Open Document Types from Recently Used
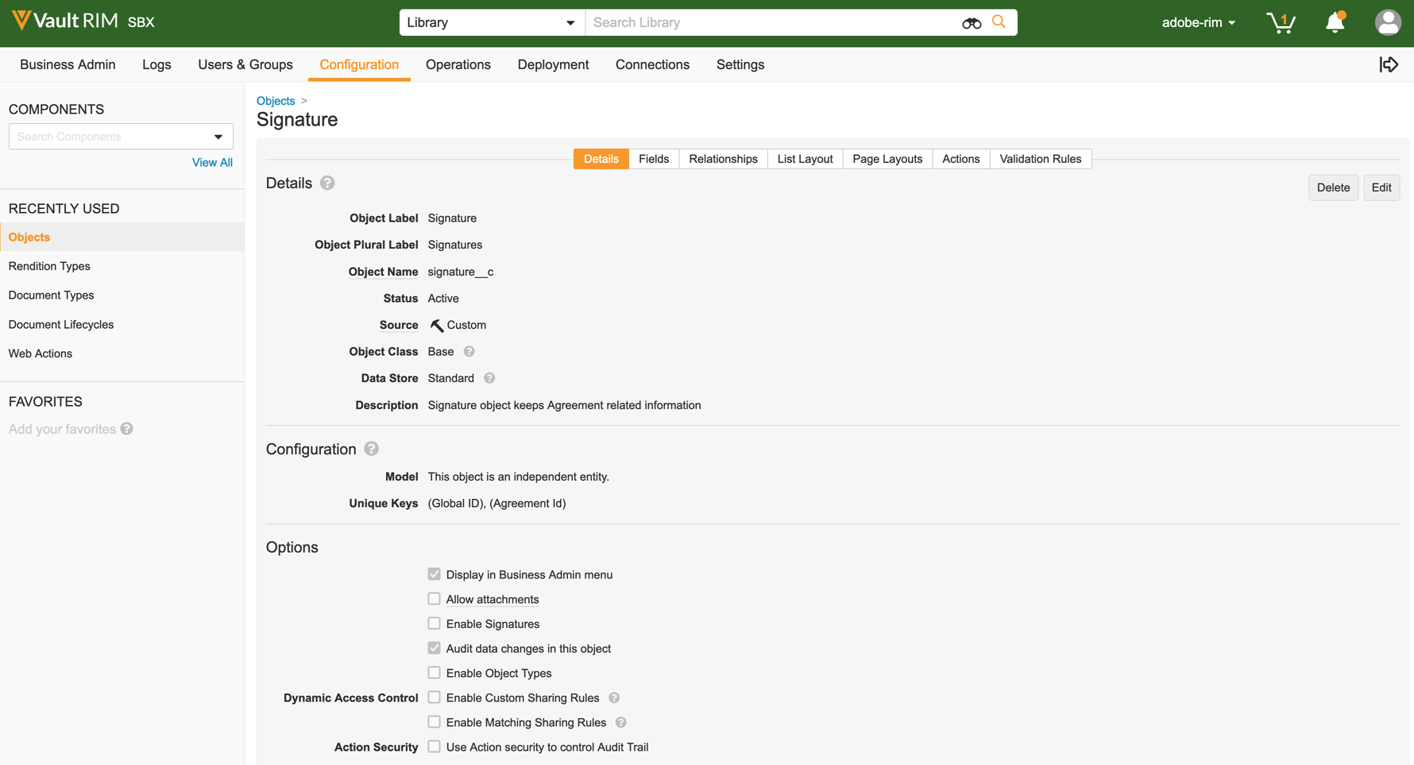This screenshot has height=765, width=1414. 51,296
